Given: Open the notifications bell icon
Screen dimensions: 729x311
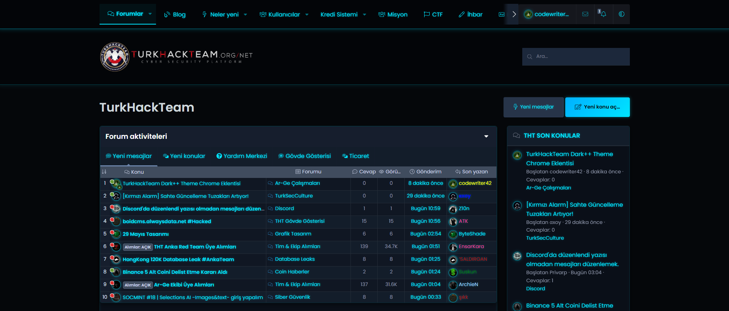Looking at the screenshot, I should [603, 14].
